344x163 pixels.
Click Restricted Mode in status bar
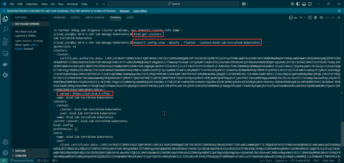[23, 161]
